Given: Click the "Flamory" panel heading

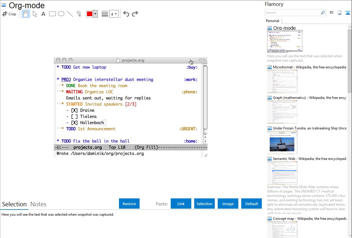Looking at the screenshot, I should pyautogui.click(x=274, y=4).
